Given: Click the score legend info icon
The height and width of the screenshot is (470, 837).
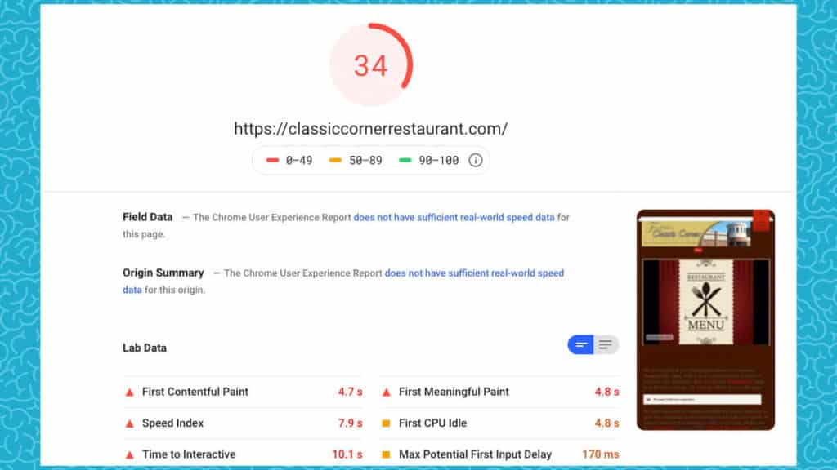Looking at the screenshot, I should coord(475,161).
